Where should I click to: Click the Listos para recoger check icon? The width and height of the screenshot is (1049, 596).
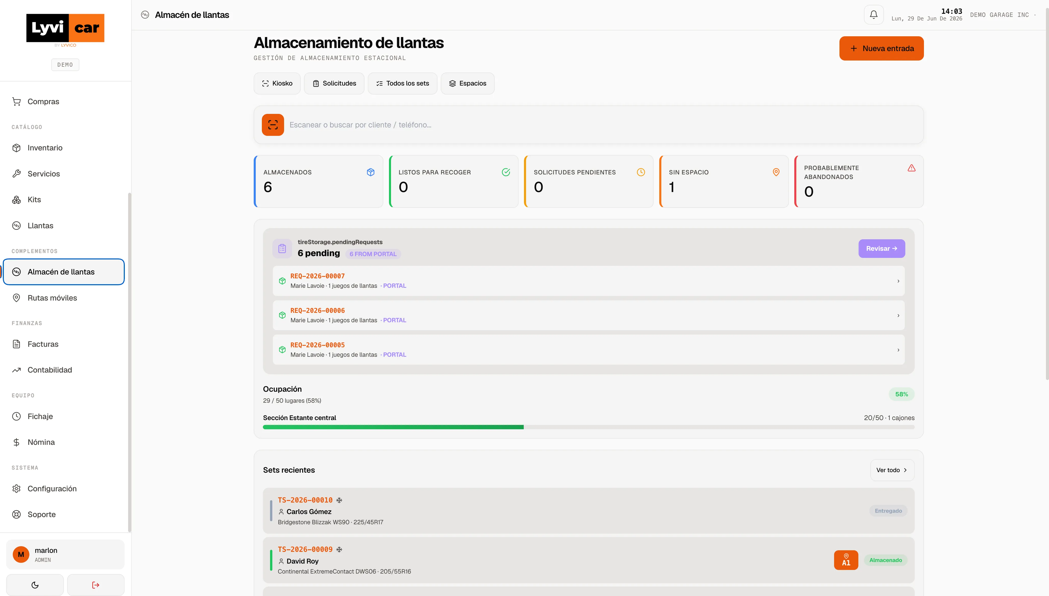tap(506, 172)
